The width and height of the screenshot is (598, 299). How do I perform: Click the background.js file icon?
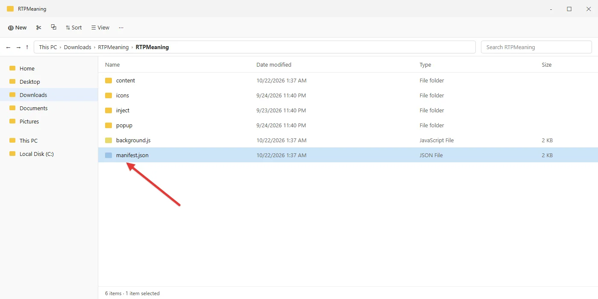tap(108, 140)
